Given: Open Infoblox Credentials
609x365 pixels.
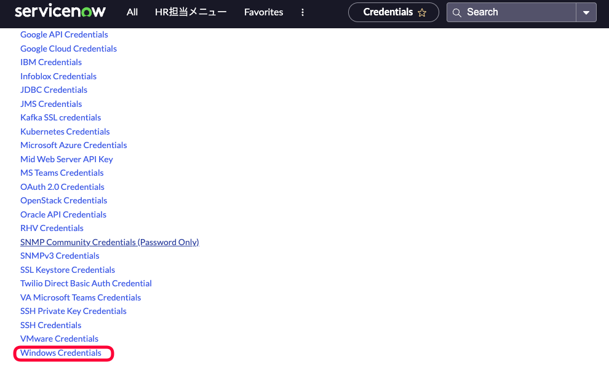Looking at the screenshot, I should [x=58, y=76].
